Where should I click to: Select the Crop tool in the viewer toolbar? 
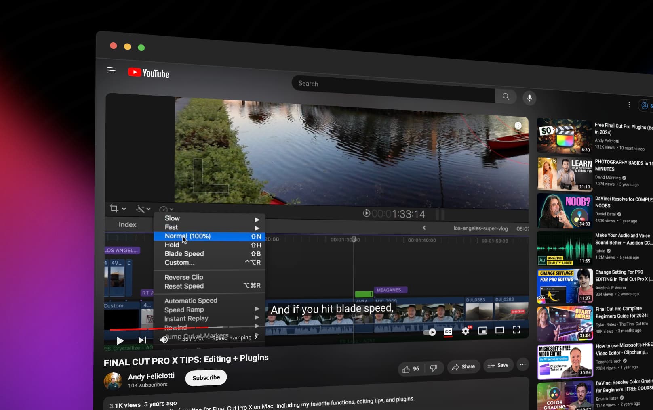click(114, 208)
